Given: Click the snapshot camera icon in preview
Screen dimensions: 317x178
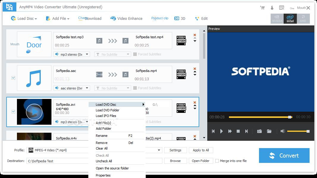Looking at the screenshot, I should [259, 131].
